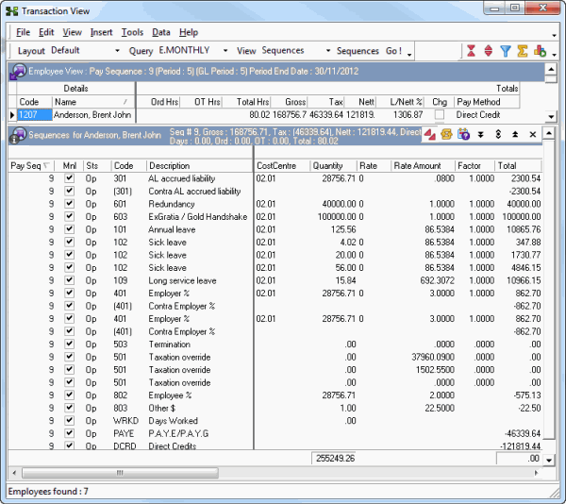Open options arrow after the chart toolbar icon
The image size is (566, 504).
click(x=554, y=55)
